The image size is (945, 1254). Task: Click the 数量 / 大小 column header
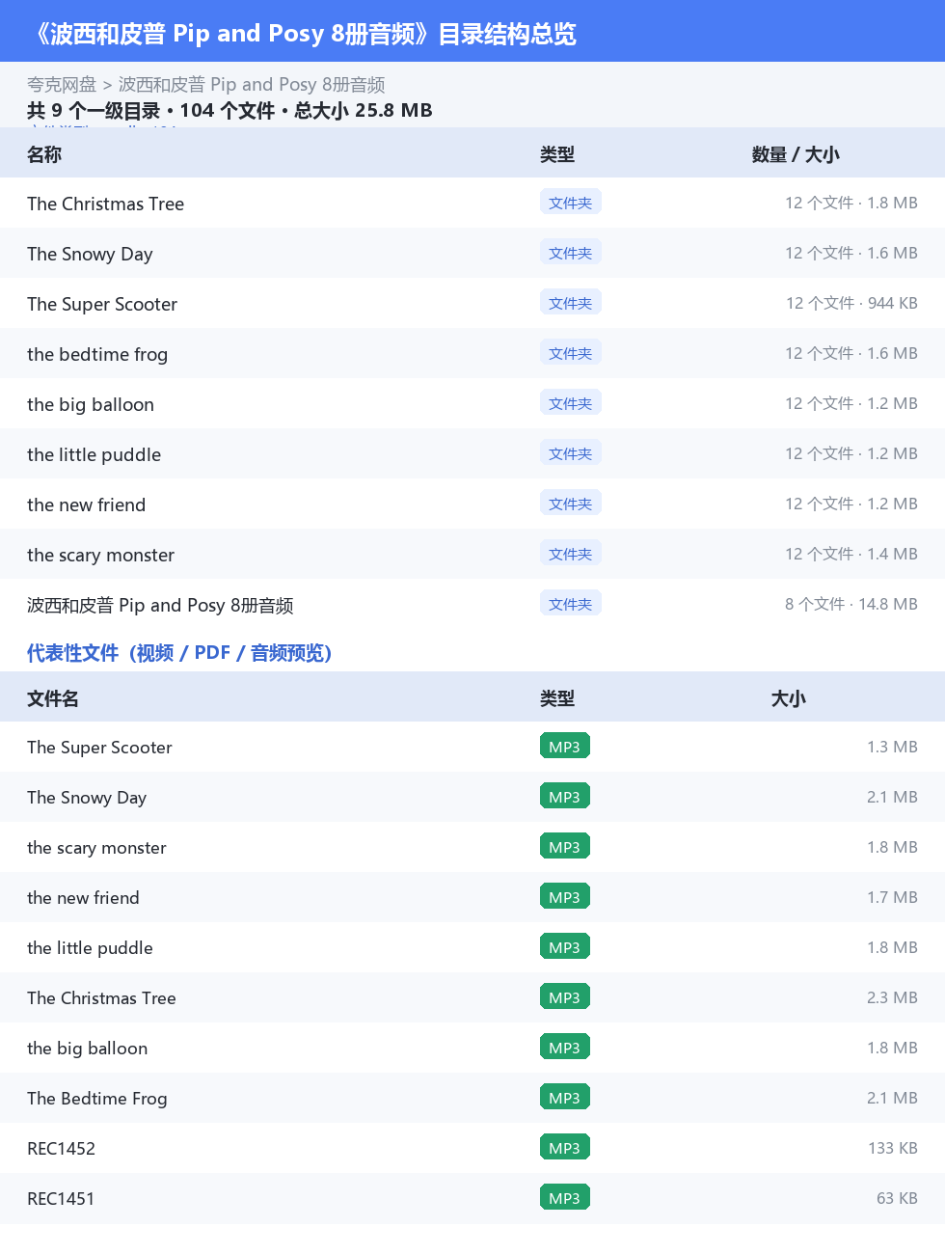pos(796,154)
